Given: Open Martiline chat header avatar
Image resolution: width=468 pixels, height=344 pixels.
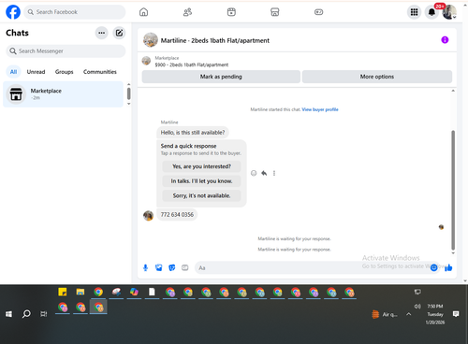Looking at the screenshot, I should tap(151, 40).
